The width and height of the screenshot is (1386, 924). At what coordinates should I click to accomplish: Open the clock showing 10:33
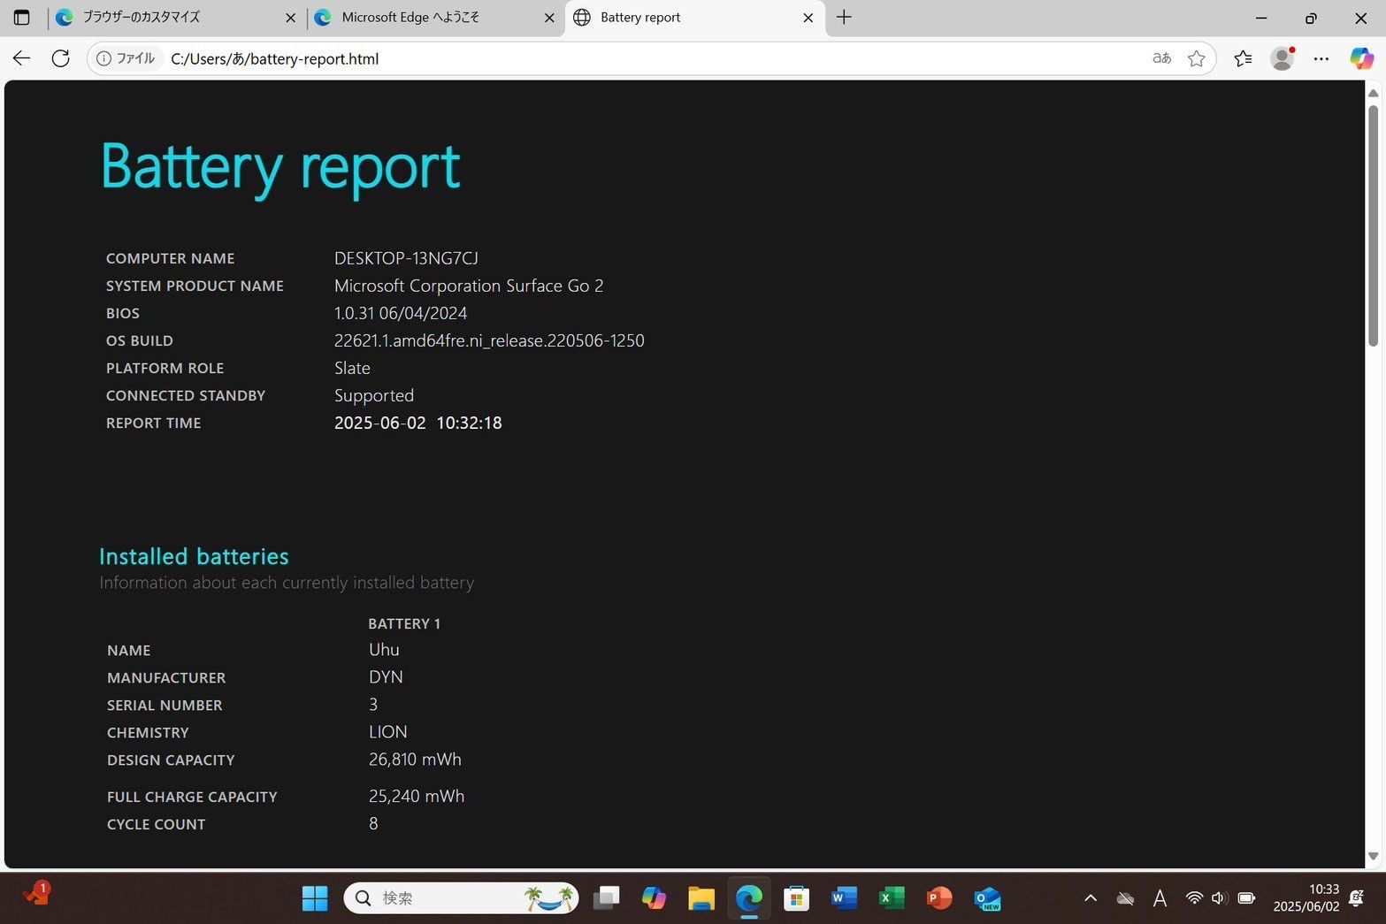1306,897
